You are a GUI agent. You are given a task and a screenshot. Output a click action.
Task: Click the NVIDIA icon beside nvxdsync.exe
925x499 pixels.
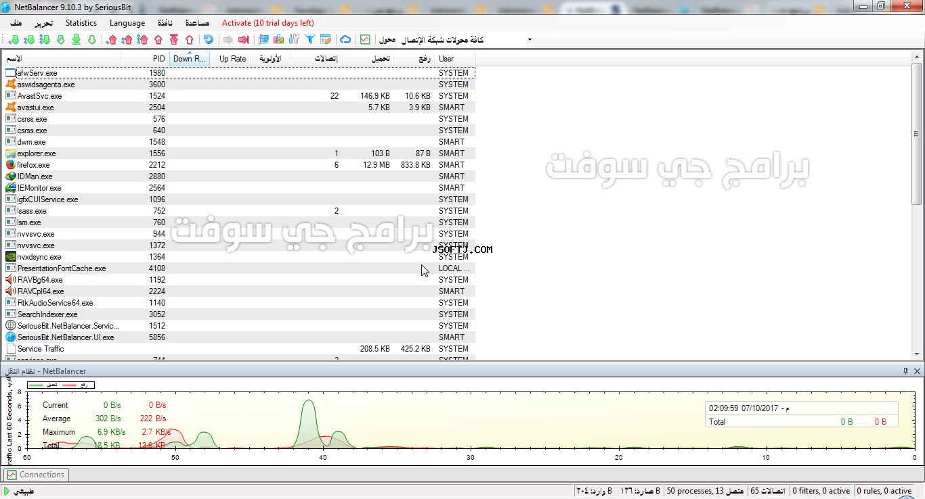(x=10, y=256)
